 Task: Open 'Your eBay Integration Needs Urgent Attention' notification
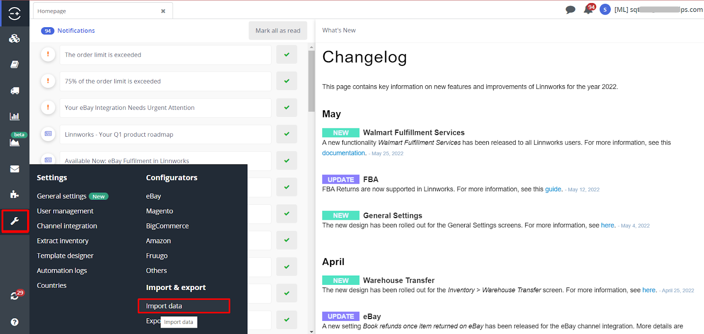point(165,108)
